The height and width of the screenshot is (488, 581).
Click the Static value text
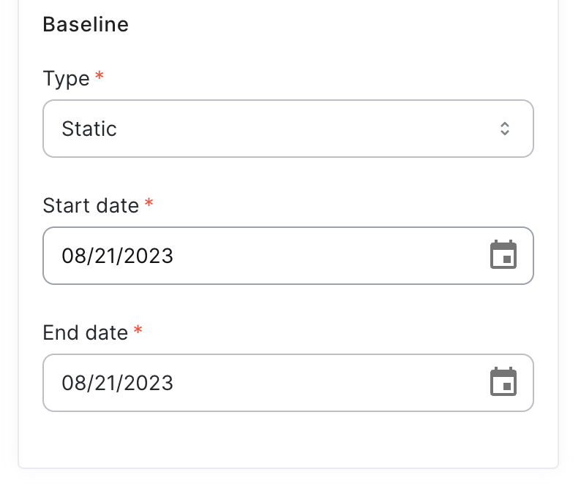(x=89, y=129)
